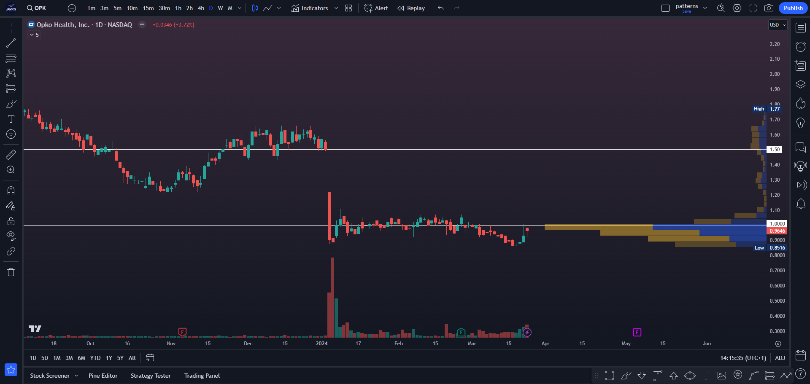Open the watchlist panel

(801, 28)
